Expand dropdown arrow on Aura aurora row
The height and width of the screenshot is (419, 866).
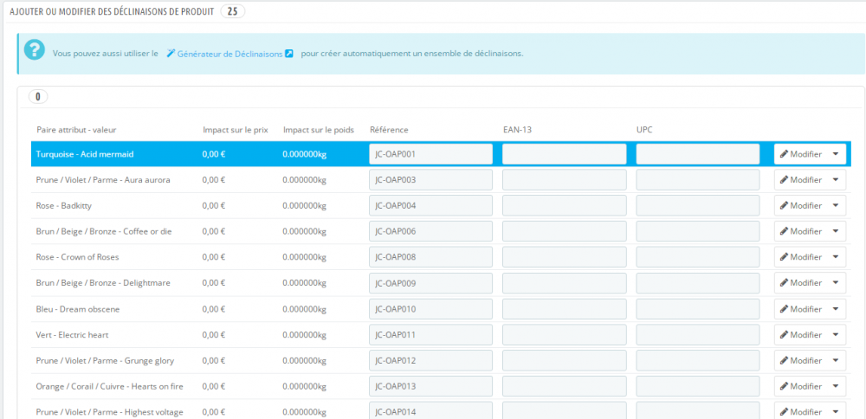tap(836, 180)
